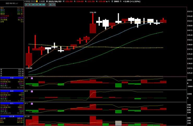Select the SMA20 indicator row
The height and width of the screenshot is (126, 193).
12,12
